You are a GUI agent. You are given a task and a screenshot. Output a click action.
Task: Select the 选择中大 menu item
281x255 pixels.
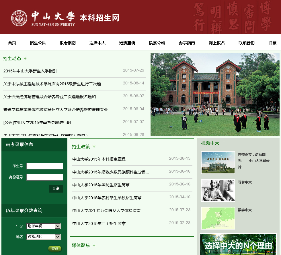97,43
